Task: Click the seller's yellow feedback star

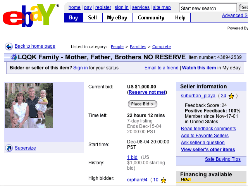Action: click(231, 96)
